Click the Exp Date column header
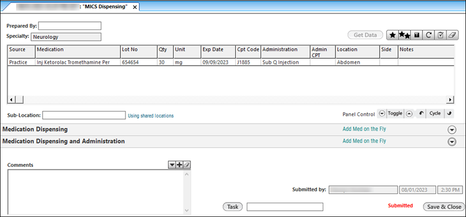 (219, 52)
